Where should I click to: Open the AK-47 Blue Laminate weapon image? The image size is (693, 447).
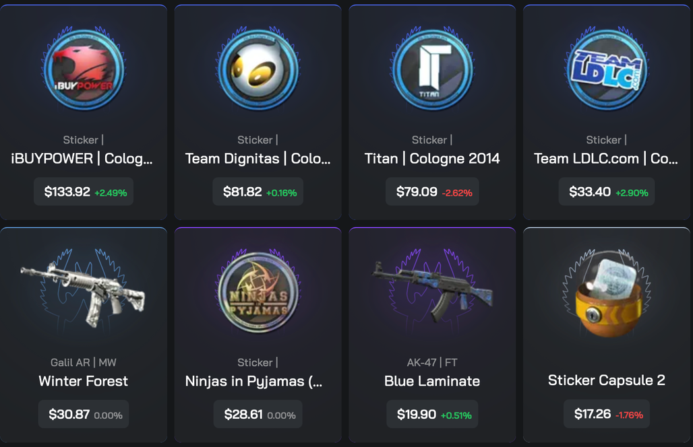click(x=432, y=291)
